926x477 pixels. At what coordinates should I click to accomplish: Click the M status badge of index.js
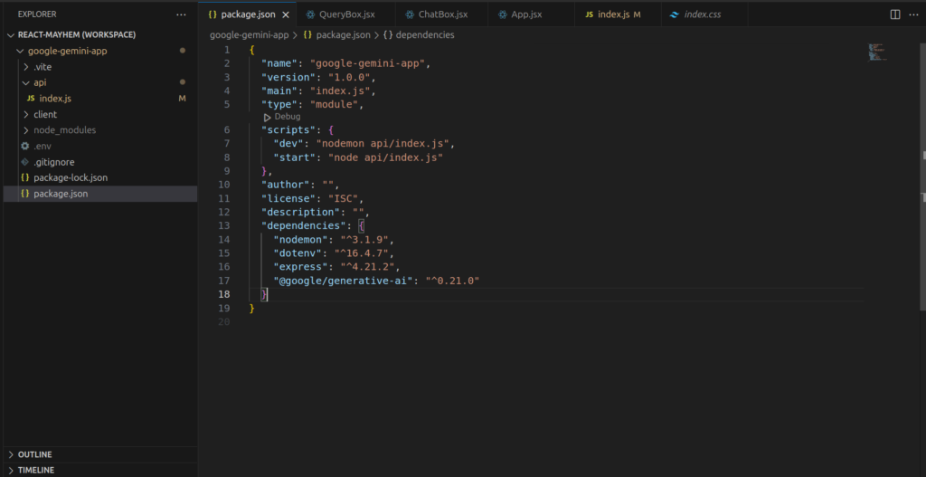[183, 99]
